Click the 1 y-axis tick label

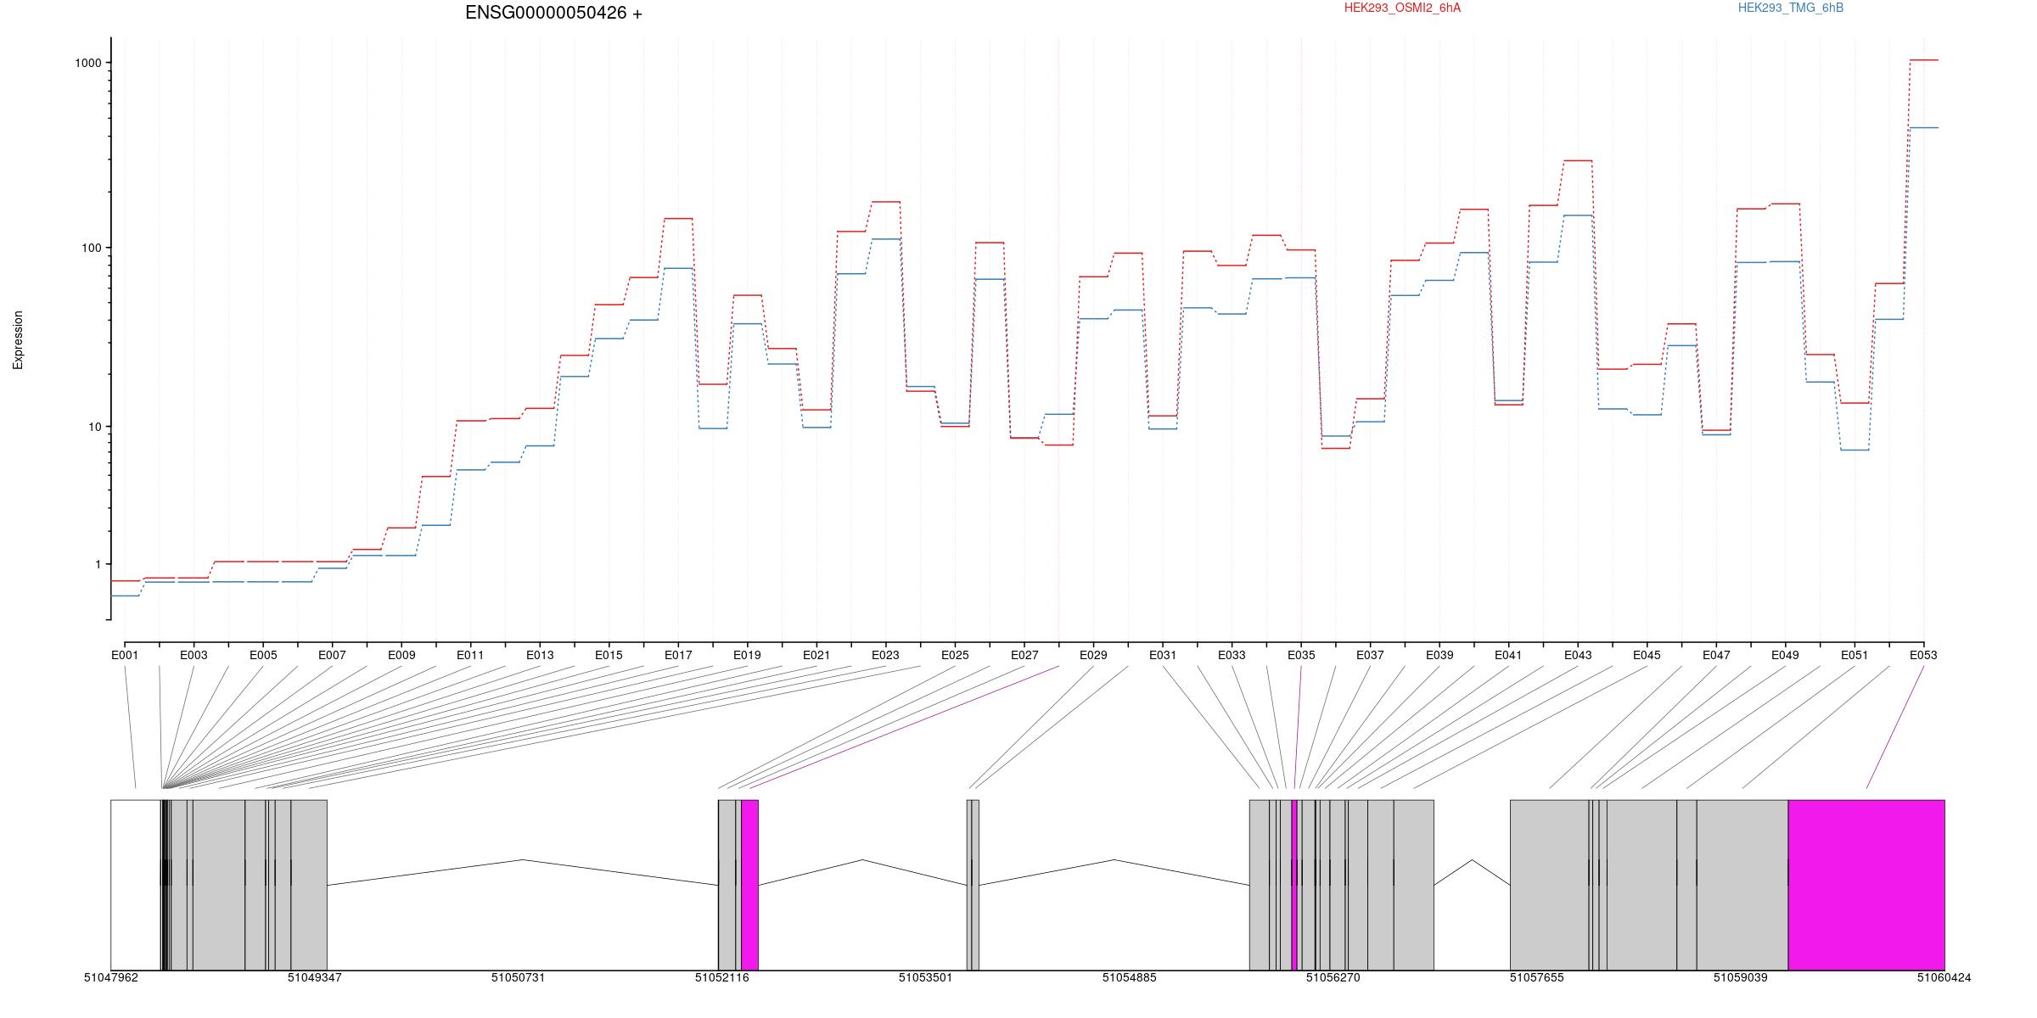(x=98, y=564)
